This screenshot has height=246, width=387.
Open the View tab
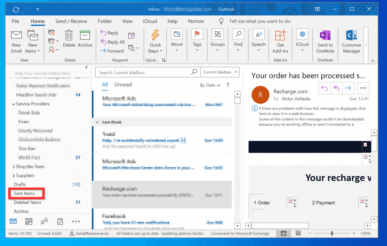click(x=127, y=21)
